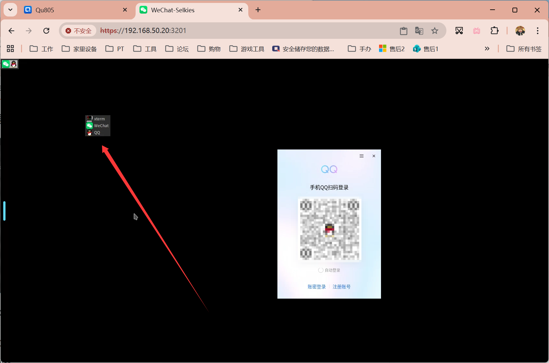Launch QQ from the desktop menu

(96, 132)
